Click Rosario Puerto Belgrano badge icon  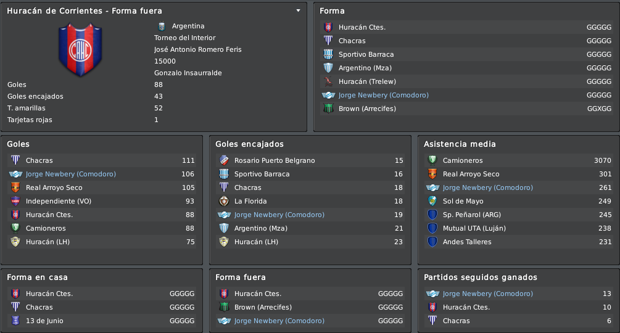click(224, 160)
